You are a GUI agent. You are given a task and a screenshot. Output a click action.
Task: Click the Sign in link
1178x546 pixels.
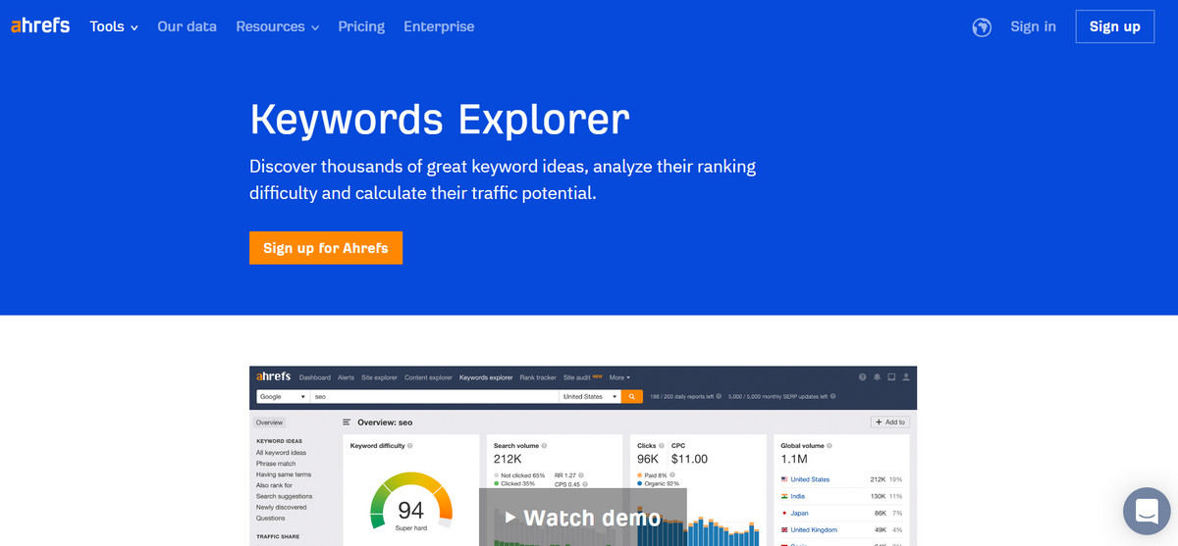coord(1033,26)
